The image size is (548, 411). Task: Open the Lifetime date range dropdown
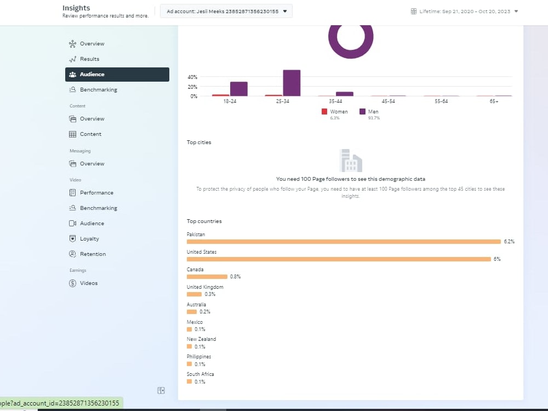pos(464,12)
